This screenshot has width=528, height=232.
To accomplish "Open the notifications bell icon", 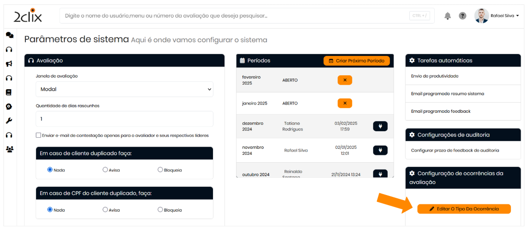I will coord(447,16).
